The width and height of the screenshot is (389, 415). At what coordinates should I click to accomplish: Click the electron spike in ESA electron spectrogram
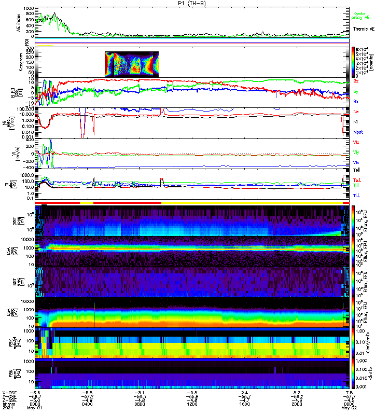[94, 314]
